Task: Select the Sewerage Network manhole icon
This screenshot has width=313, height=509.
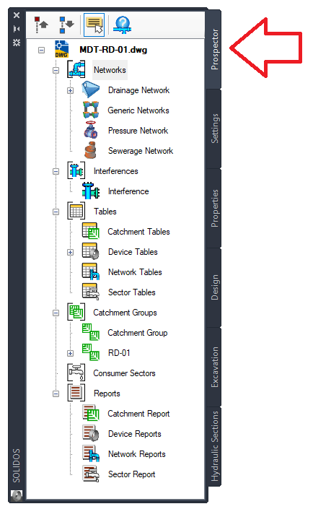Action: (x=90, y=150)
